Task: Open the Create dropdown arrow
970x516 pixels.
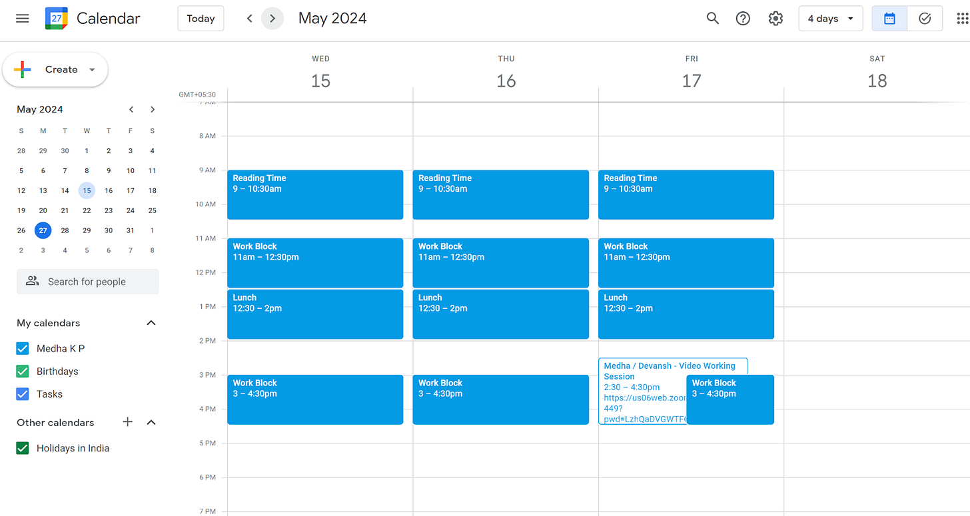Action: point(92,70)
